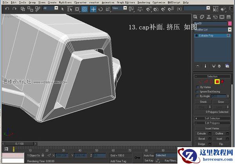Expand the Soft Selection rollout

[x=212, y=118]
